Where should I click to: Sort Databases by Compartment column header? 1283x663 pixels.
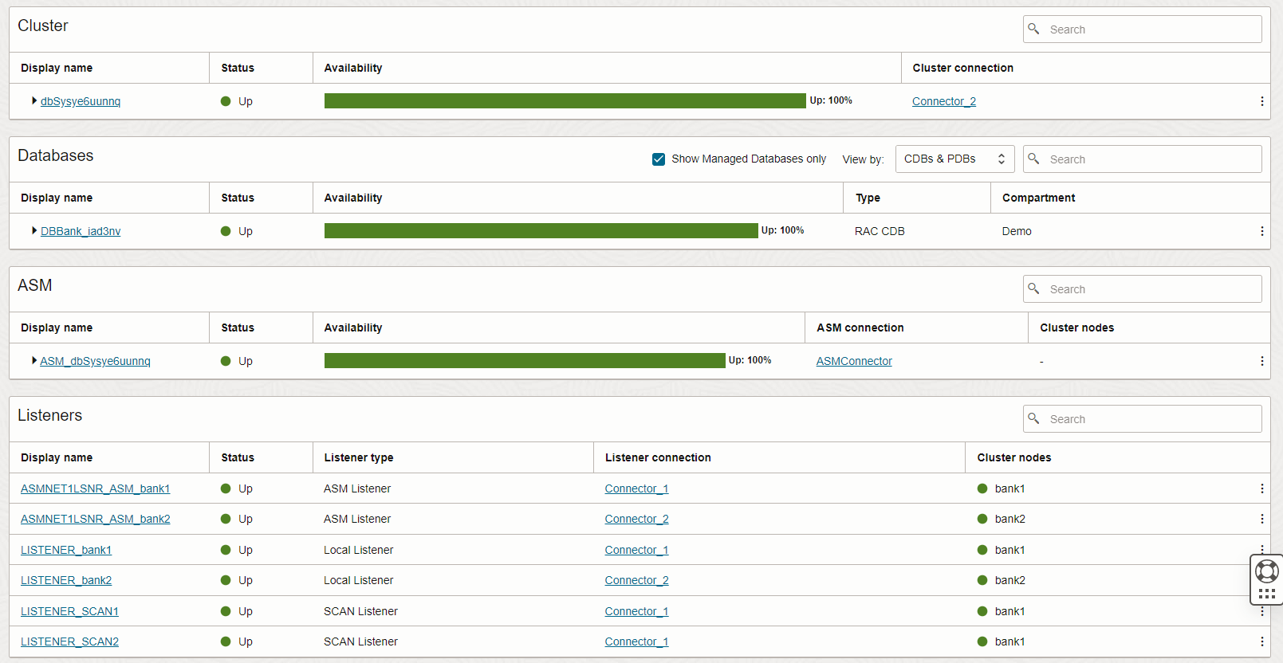[x=1038, y=198]
